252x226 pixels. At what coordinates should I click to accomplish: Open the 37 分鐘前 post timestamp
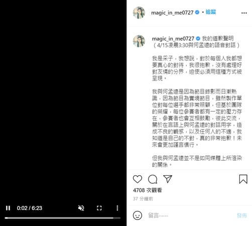pyautogui.click(x=143, y=199)
